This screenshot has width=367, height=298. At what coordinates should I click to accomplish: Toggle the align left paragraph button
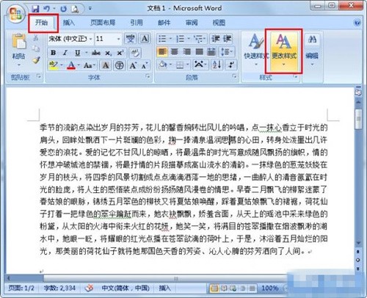pyautogui.click(x=162, y=52)
